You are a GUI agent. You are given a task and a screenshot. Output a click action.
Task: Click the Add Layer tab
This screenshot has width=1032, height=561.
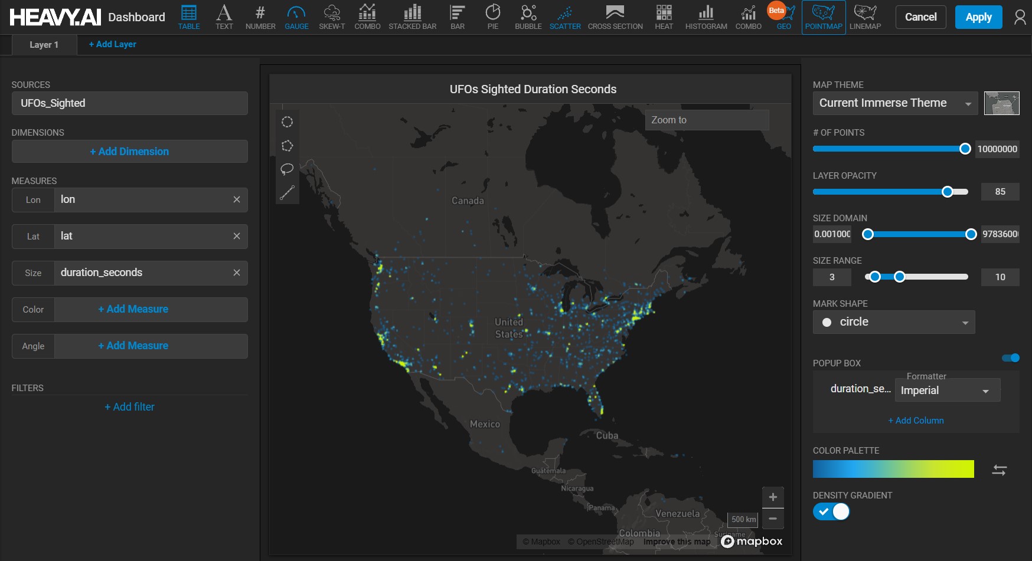click(x=112, y=44)
